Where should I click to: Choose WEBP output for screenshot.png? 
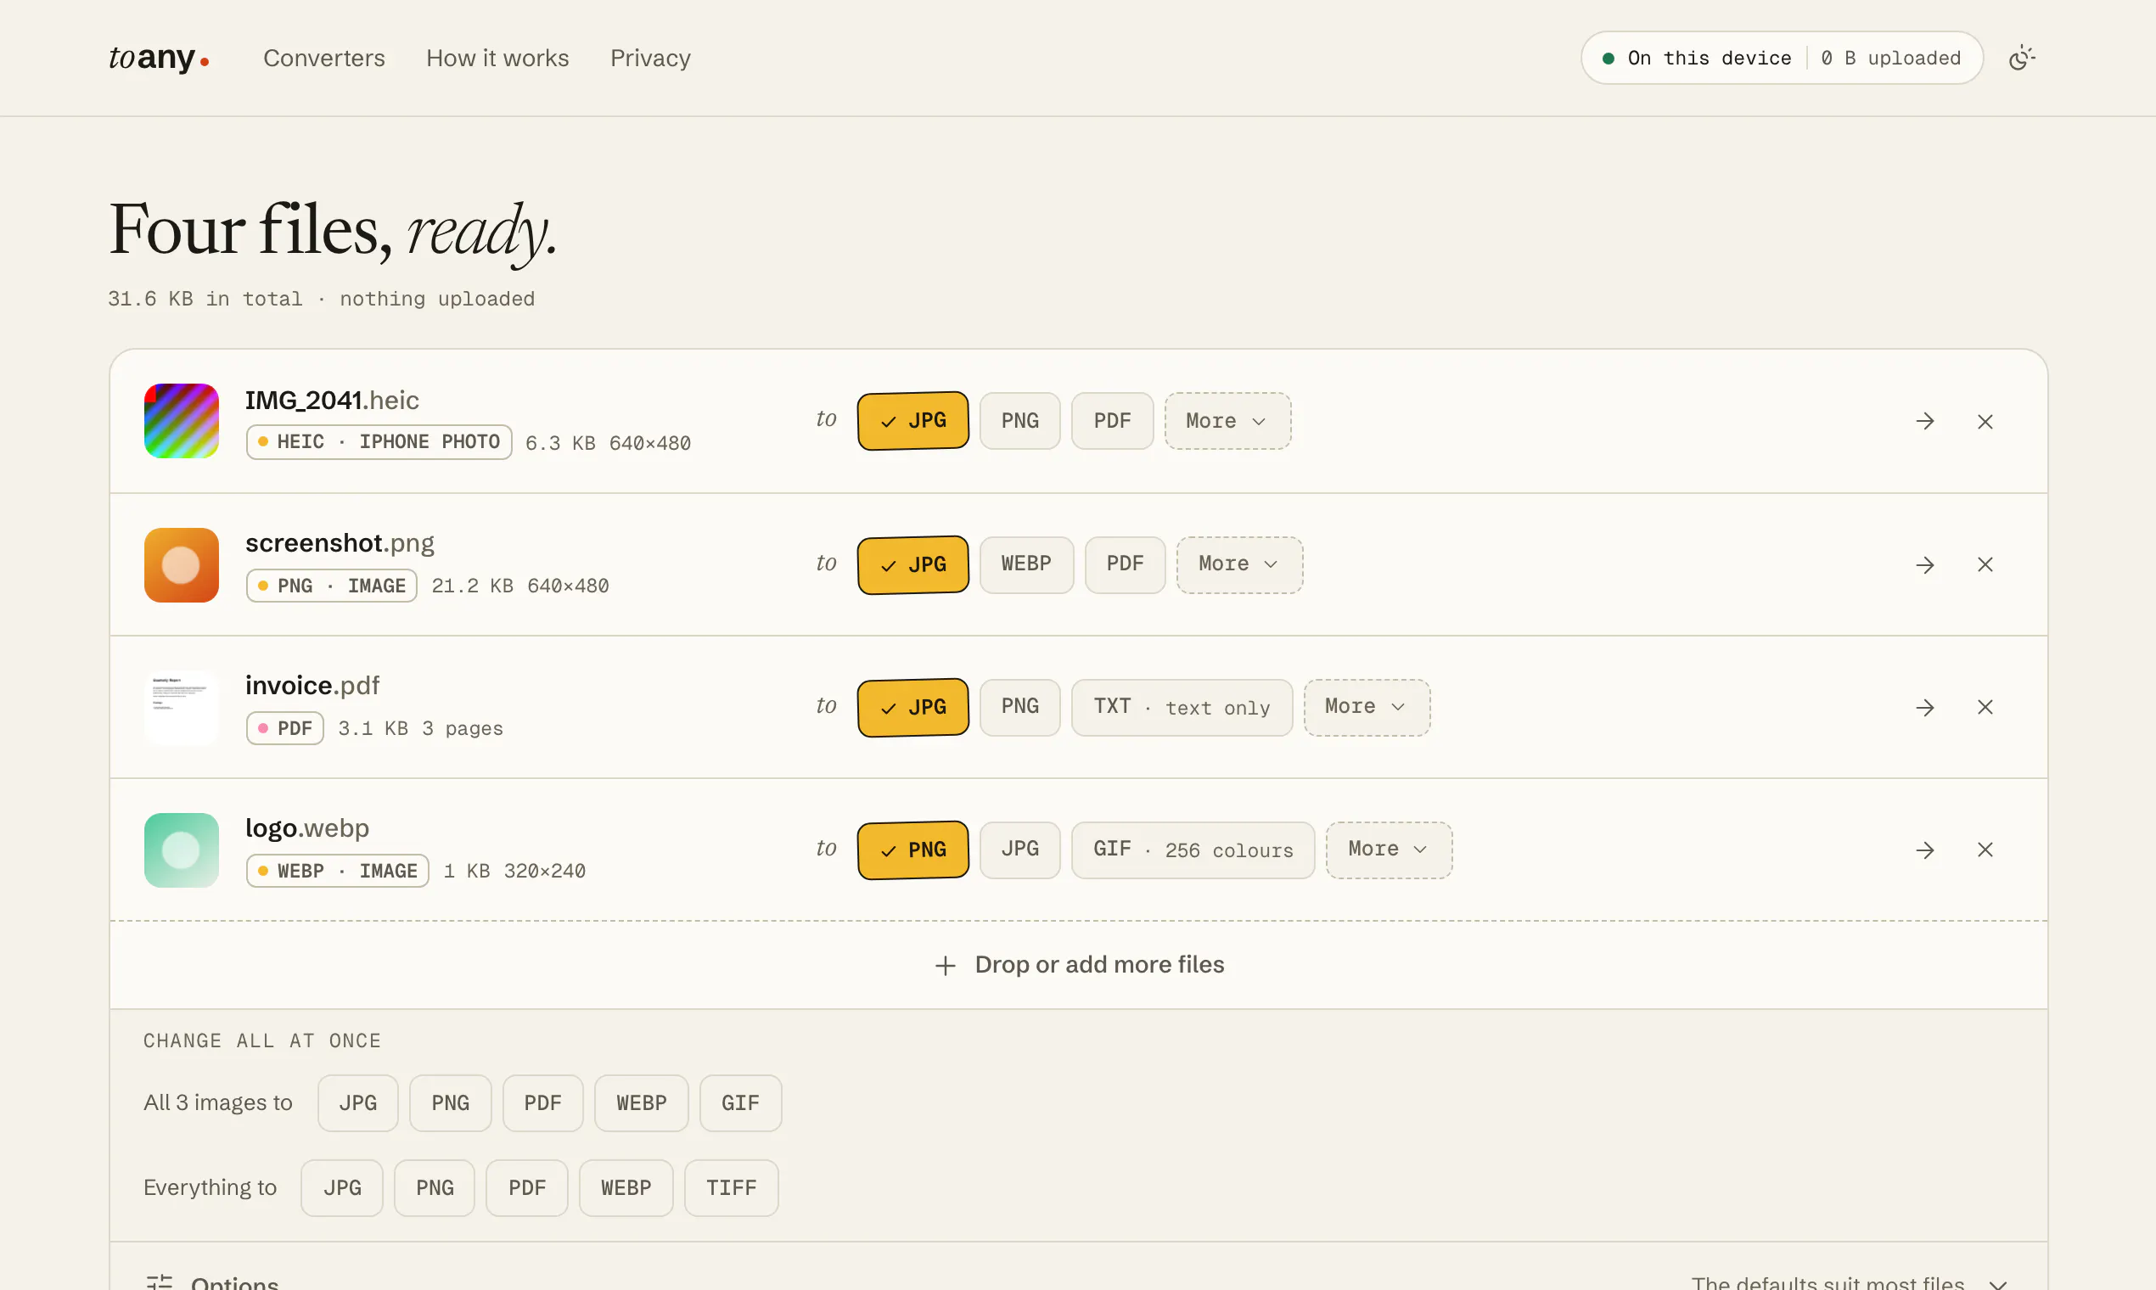click(x=1026, y=564)
